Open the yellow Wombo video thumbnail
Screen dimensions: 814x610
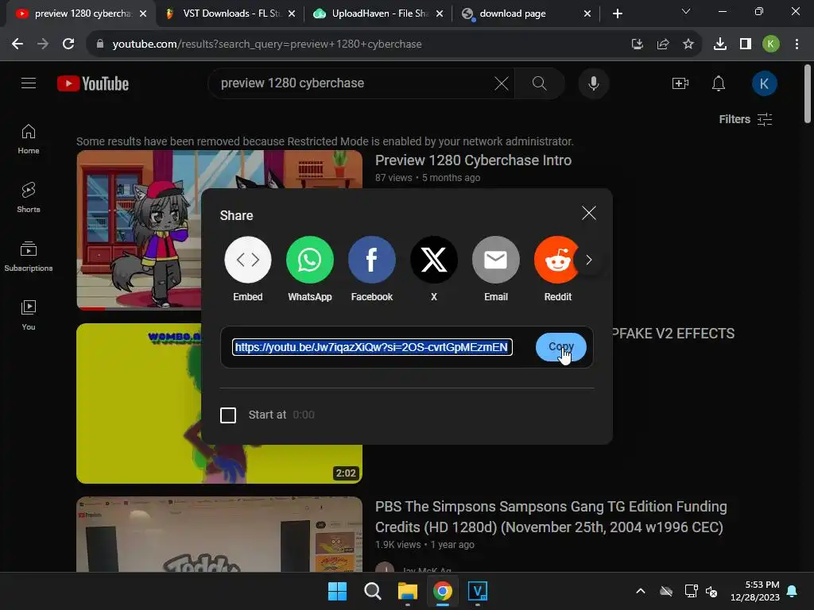pos(138,403)
